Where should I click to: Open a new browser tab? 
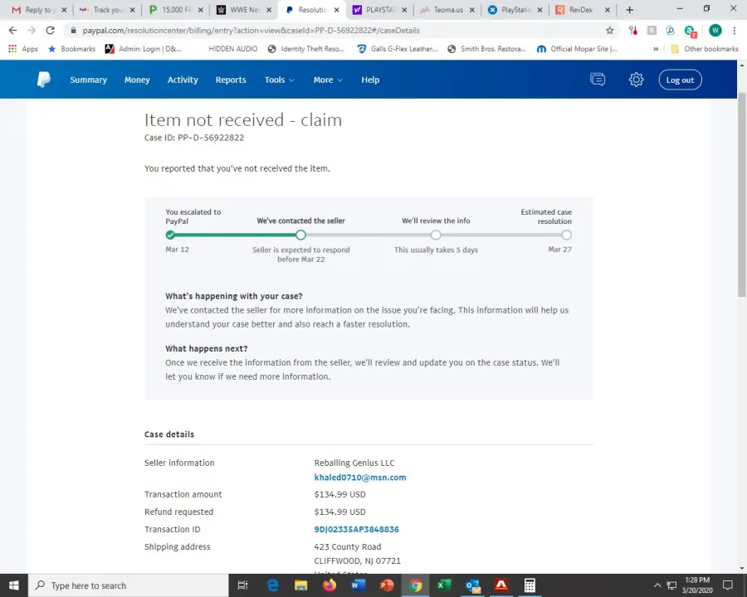pyautogui.click(x=629, y=10)
